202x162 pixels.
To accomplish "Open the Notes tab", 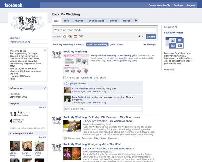I will 126,21.
